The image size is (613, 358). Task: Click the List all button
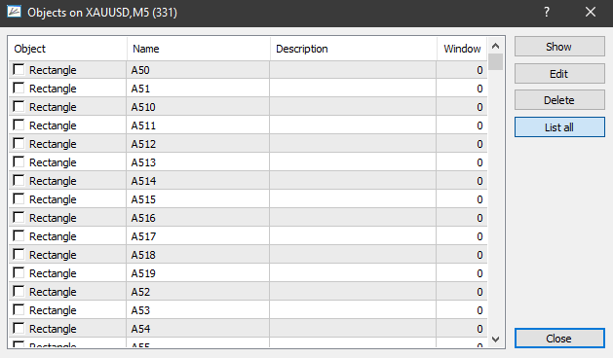tap(559, 127)
